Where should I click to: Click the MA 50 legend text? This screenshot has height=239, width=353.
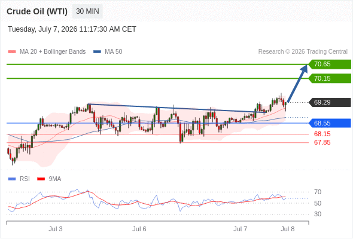tap(114, 52)
